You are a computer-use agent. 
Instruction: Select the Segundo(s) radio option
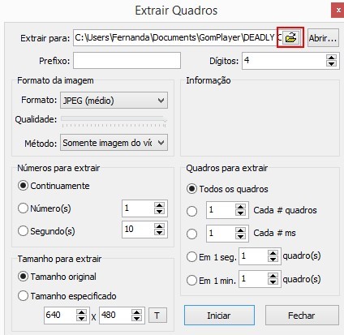pos(23,231)
